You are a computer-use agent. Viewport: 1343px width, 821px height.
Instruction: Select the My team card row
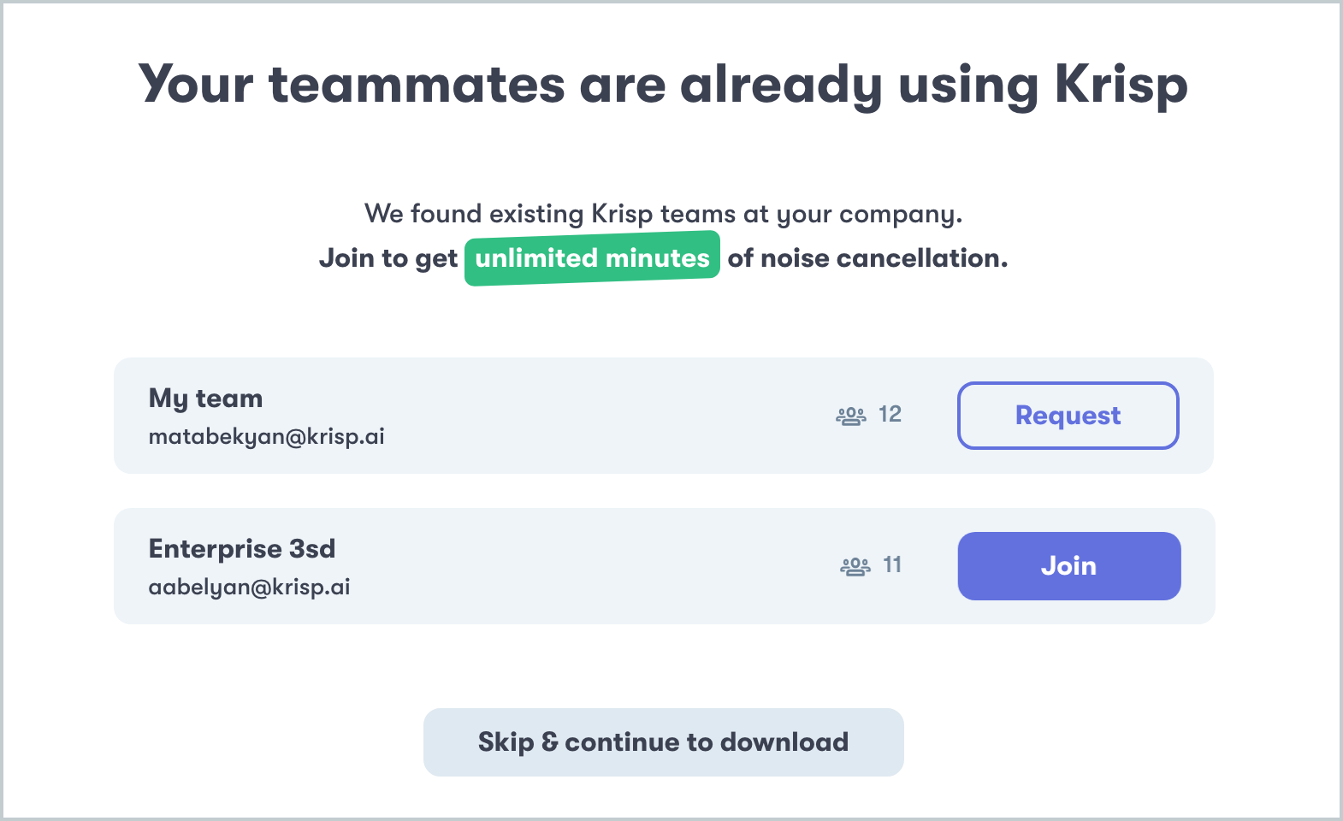pyautogui.click(x=664, y=416)
